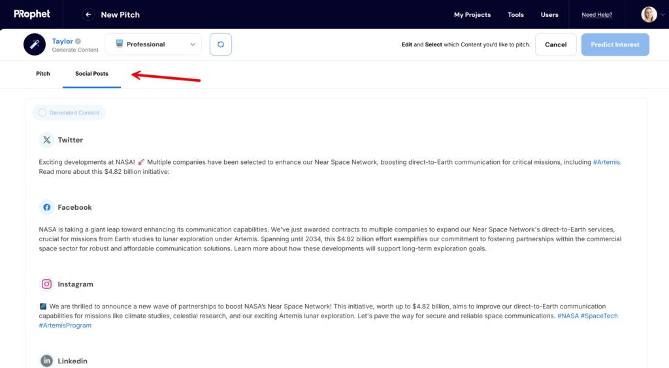Switch to the Pitch tab

tap(42, 74)
